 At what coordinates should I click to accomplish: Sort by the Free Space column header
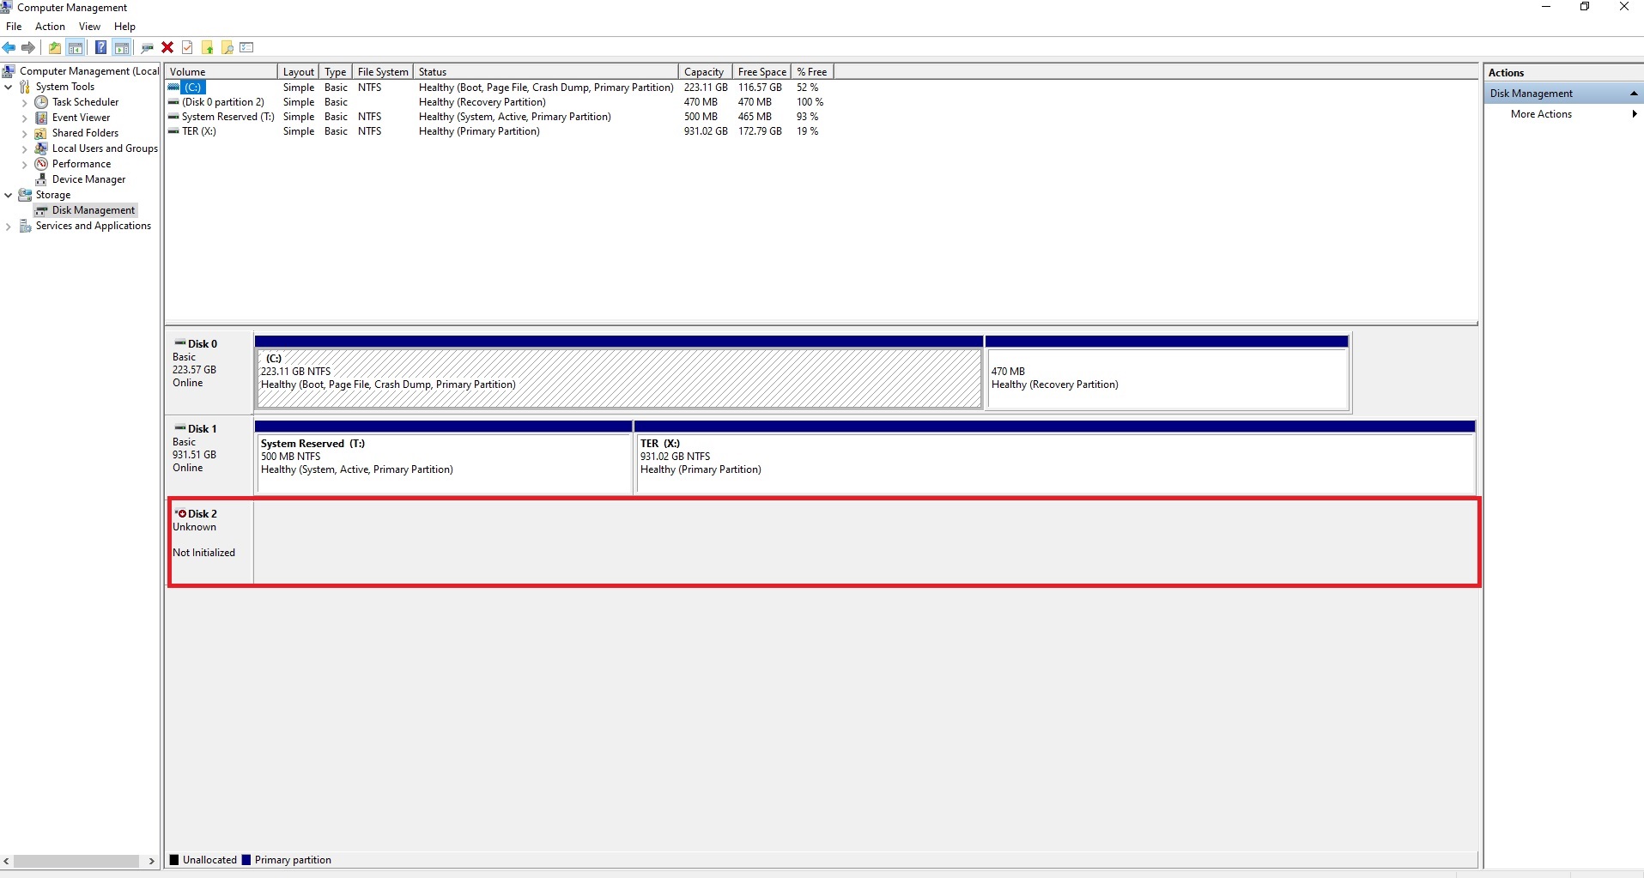(x=761, y=72)
